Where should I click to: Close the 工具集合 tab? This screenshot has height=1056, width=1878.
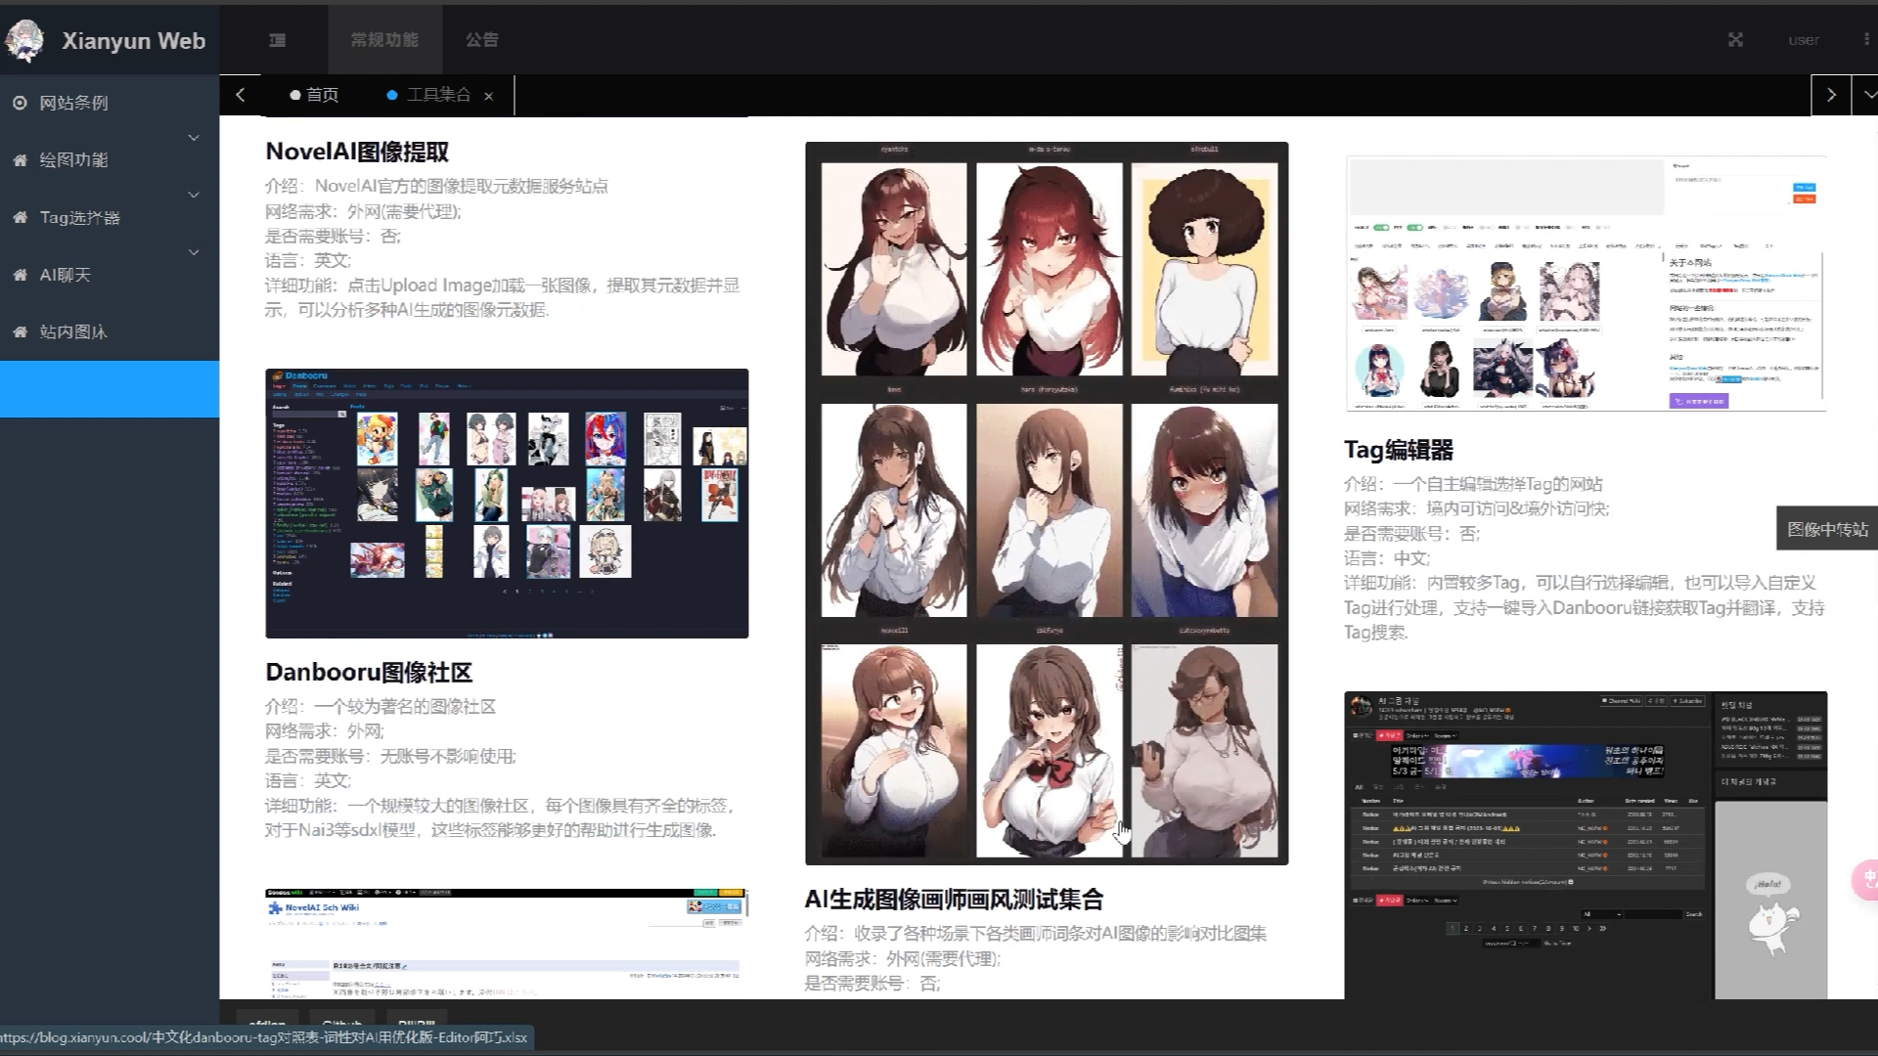click(488, 96)
